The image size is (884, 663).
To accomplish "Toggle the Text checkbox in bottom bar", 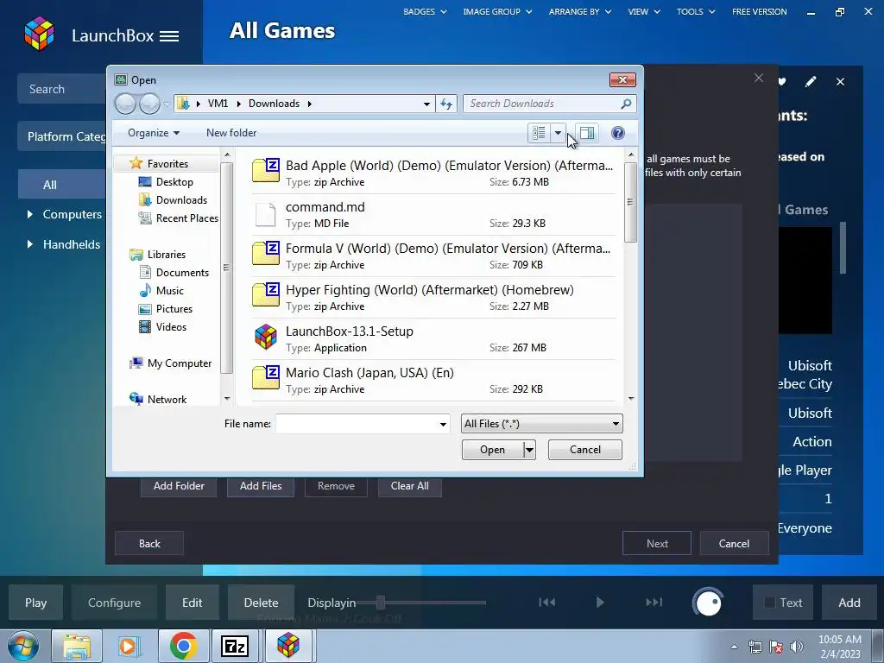I will click(769, 603).
